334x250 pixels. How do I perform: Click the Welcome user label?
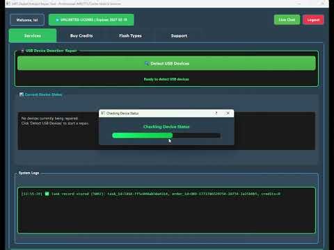coord(27,20)
